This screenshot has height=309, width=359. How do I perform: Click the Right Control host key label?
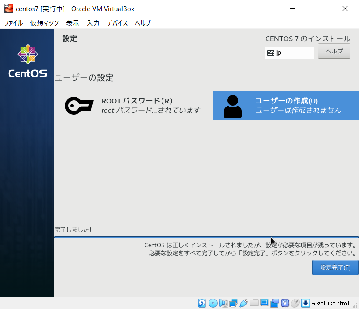pos(330,303)
